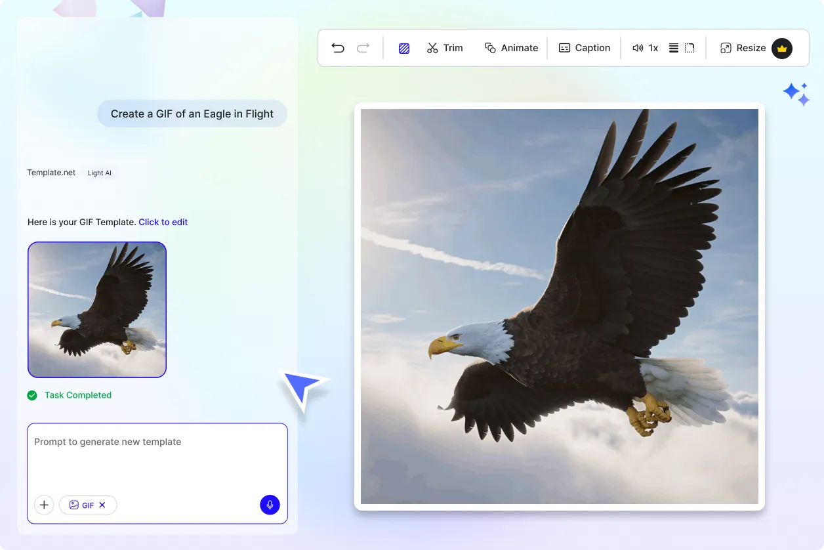Image resolution: width=824 pixels, height=550 pixels.
Task: Remove the GIF attachment with the X
Action: point(102,505)
